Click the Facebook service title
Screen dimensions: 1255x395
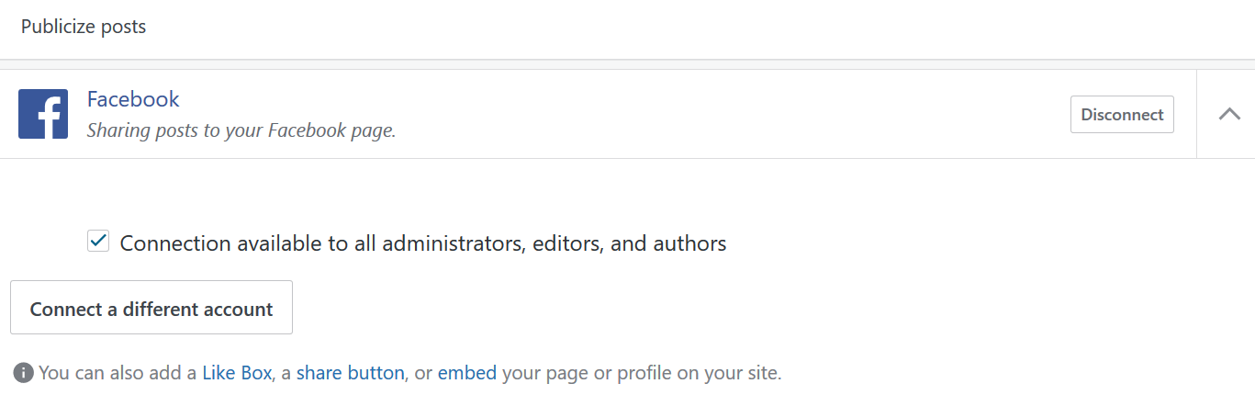coord(133,99)
